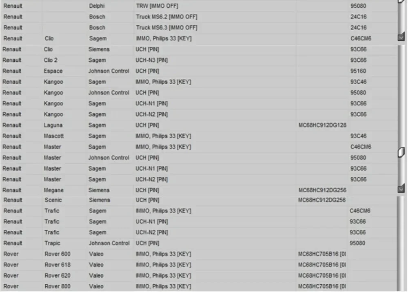Select the Bosch Truck MS6.2 row

(x=199, y=17)
